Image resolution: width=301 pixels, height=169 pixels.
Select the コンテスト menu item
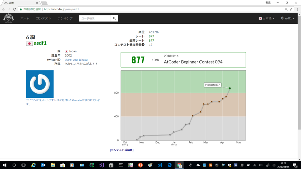pos(43,18)
